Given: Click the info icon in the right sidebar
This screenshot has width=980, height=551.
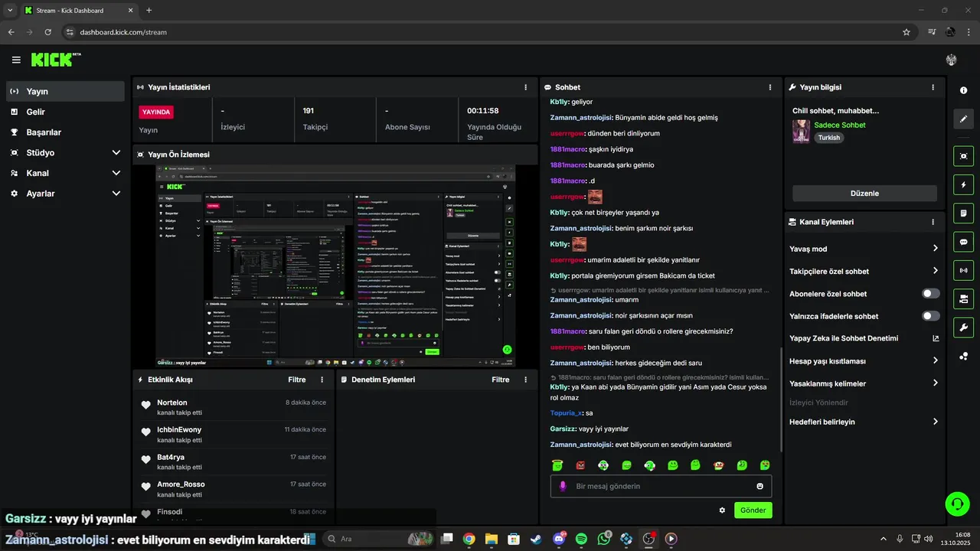Looking at the screenshot, I should [x=963, y=90].
